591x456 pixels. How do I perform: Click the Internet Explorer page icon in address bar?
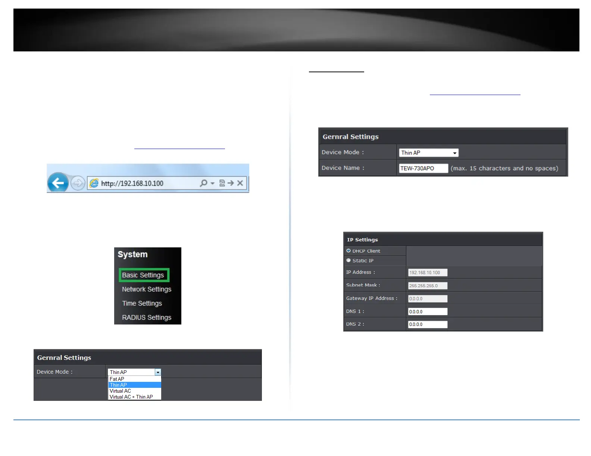tap(94, 183)
